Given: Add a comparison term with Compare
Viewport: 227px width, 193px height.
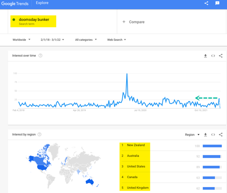Looking at the screenshot, I should click(133, 22).
